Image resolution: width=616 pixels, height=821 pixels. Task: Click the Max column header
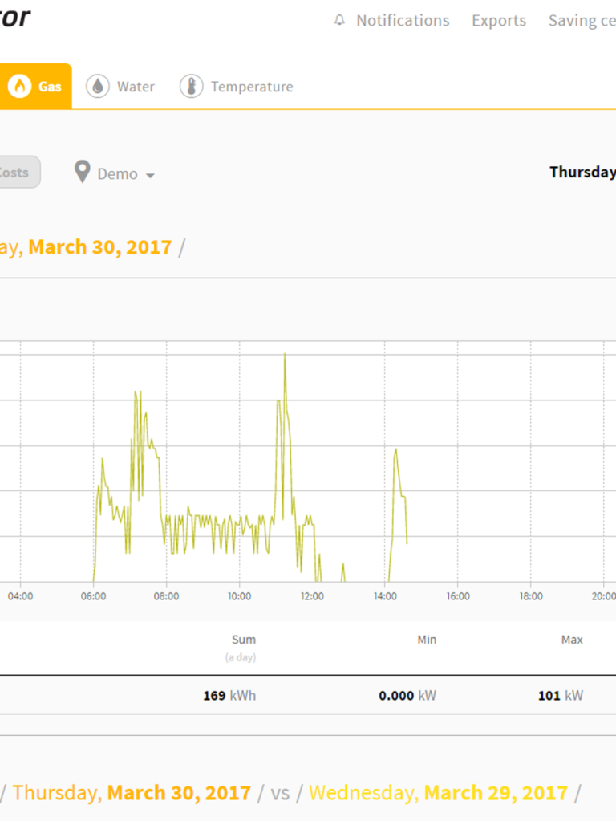point(572,640)
